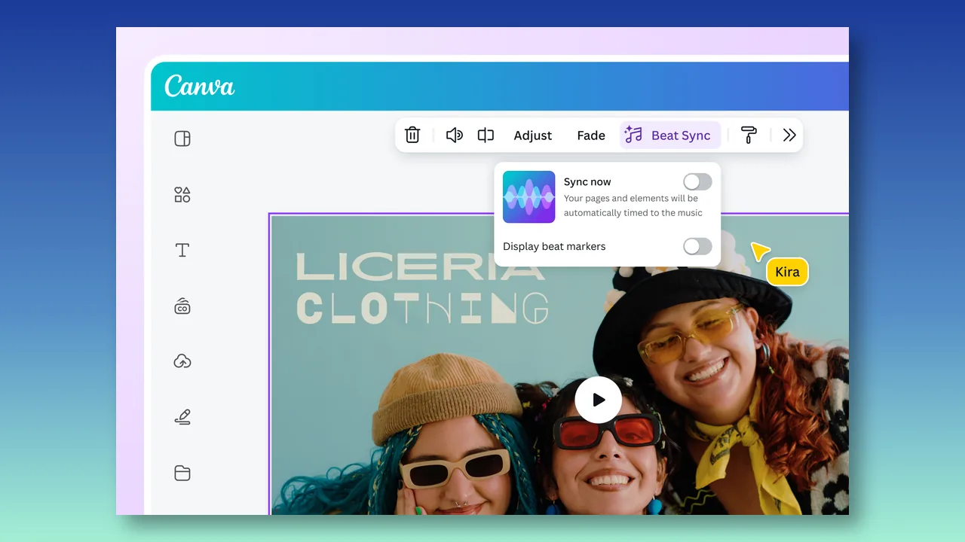Open volume speaker control

pyautogui.click(x=454, y=135)
